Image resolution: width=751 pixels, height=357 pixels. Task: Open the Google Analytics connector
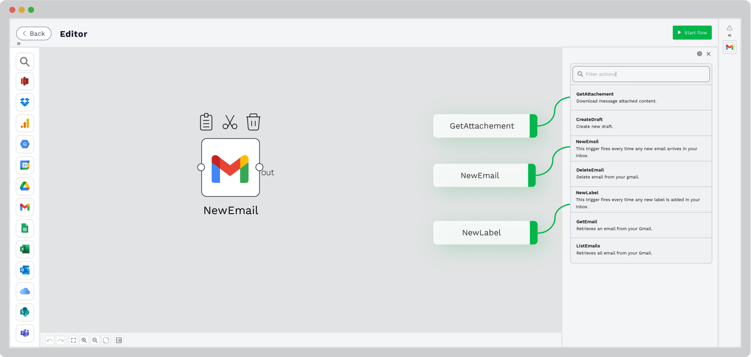pyautogui.click(x=25, y=123)
